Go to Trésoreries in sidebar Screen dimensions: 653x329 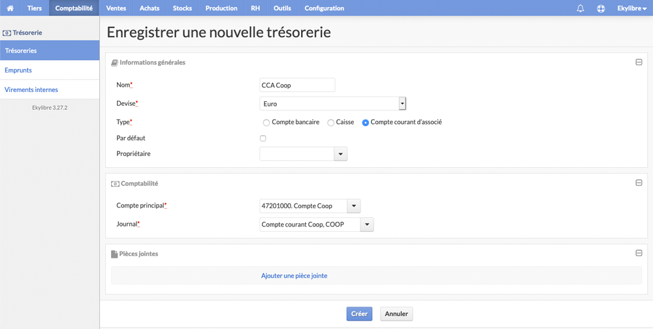pyautogui.click(x=50, y=50)
